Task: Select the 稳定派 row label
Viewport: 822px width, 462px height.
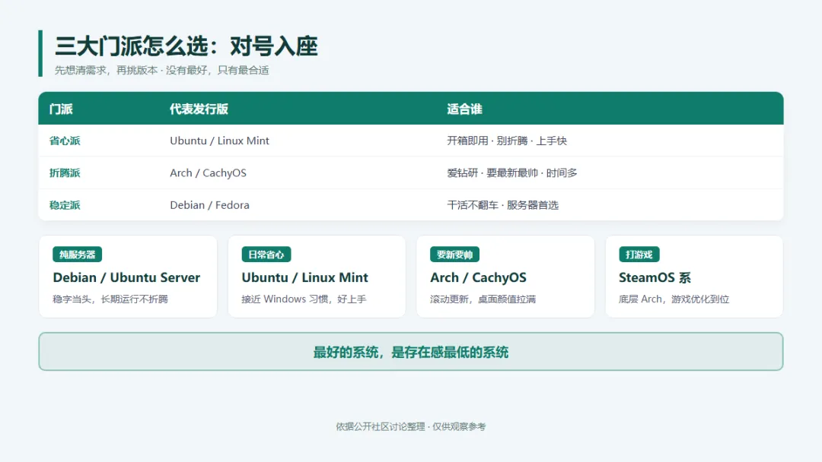Action: (x=65, y=205)
